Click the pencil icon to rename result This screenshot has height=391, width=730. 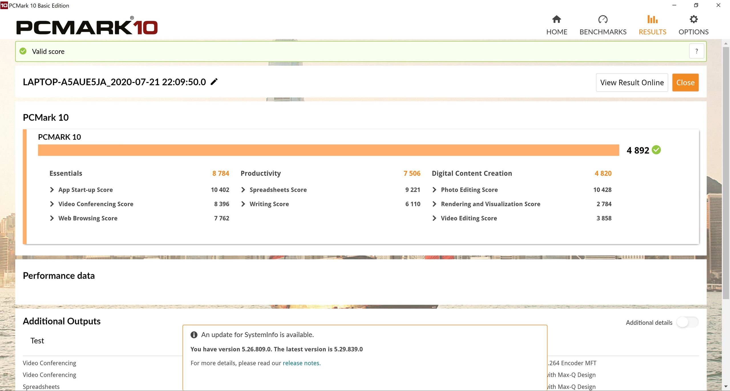click(214, 82)
